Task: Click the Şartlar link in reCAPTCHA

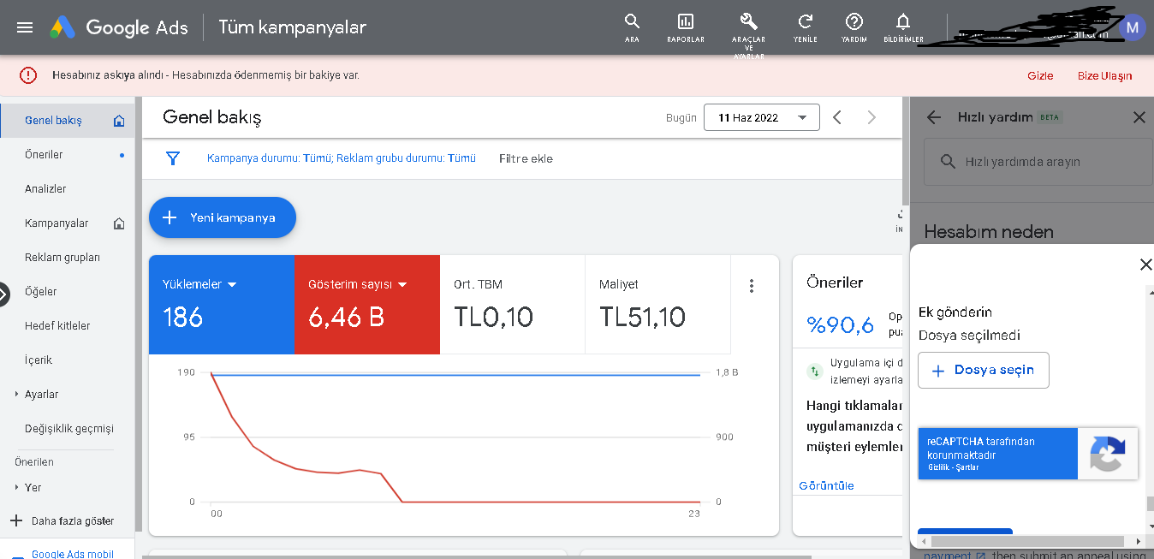Action: click(x=968, y=467)
